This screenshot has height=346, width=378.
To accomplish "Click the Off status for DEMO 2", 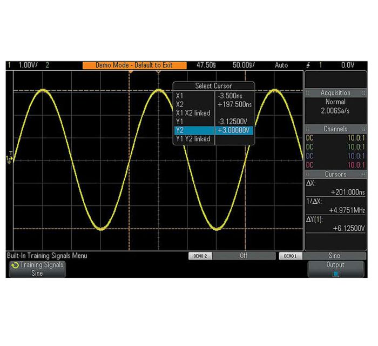I will click(244, 256).
